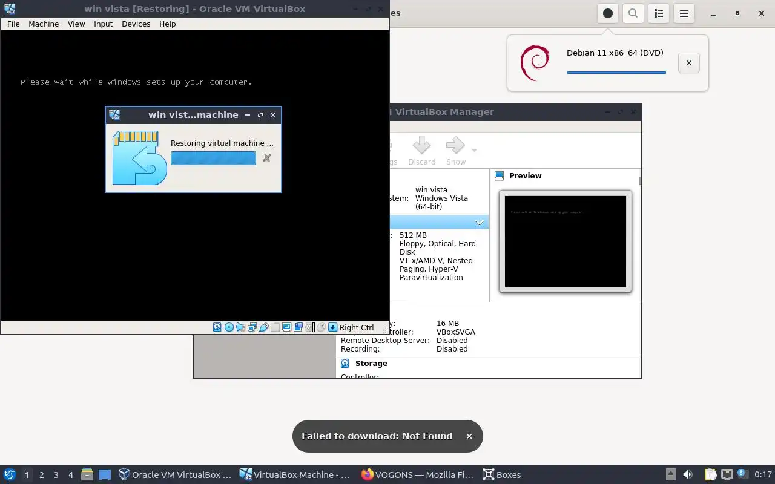Switch to workspace 1
This screenshot has width=775, height=484.
(27, 475)
